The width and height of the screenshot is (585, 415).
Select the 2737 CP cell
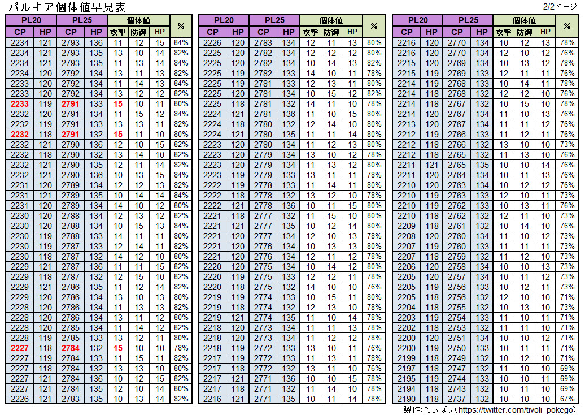(457, 399)
